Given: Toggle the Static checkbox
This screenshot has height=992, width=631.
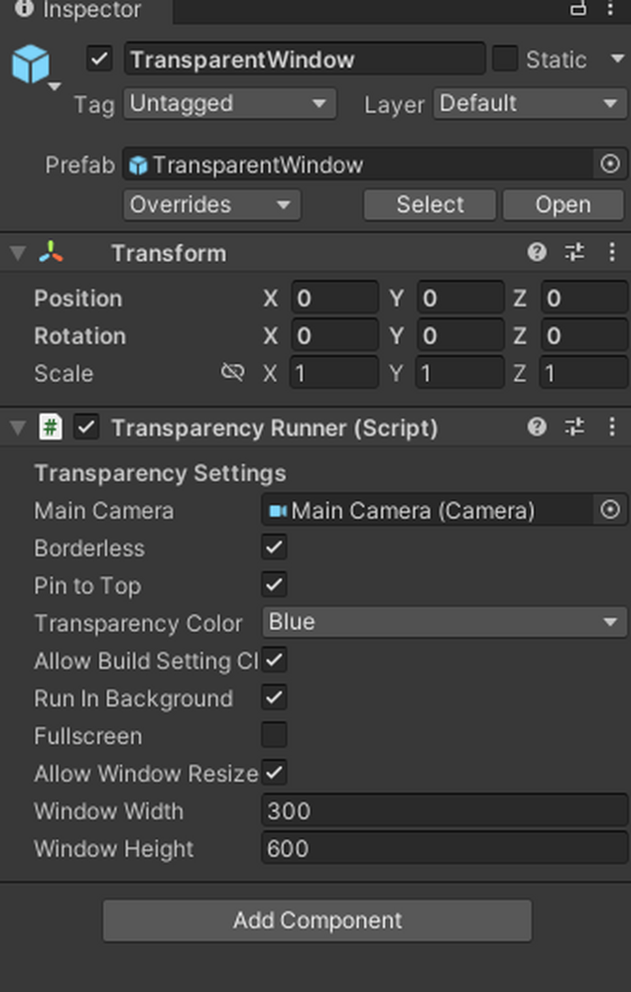Looking at the screenshot, I should (x=505, y=59).
